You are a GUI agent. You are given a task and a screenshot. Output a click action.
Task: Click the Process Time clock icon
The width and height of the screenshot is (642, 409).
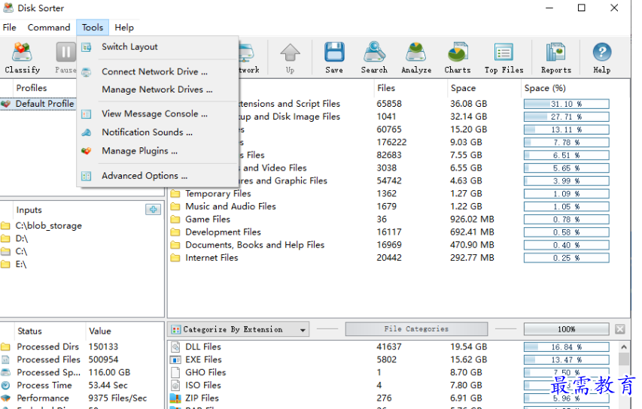5,385
